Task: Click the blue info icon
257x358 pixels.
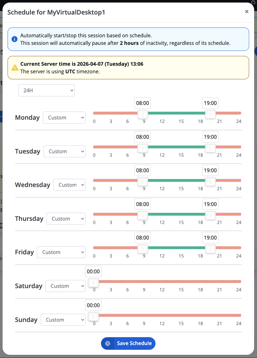Action: tap(14, 39)
